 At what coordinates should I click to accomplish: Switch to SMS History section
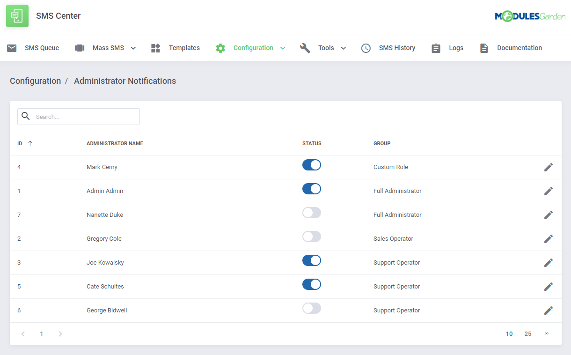coord(397,47)
